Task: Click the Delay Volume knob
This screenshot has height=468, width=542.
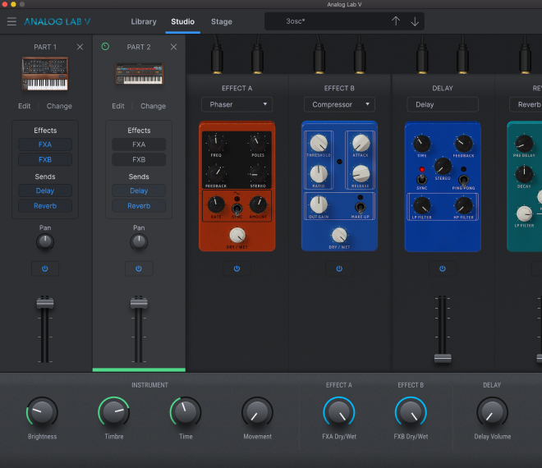Action: click(x=492, y=412)
